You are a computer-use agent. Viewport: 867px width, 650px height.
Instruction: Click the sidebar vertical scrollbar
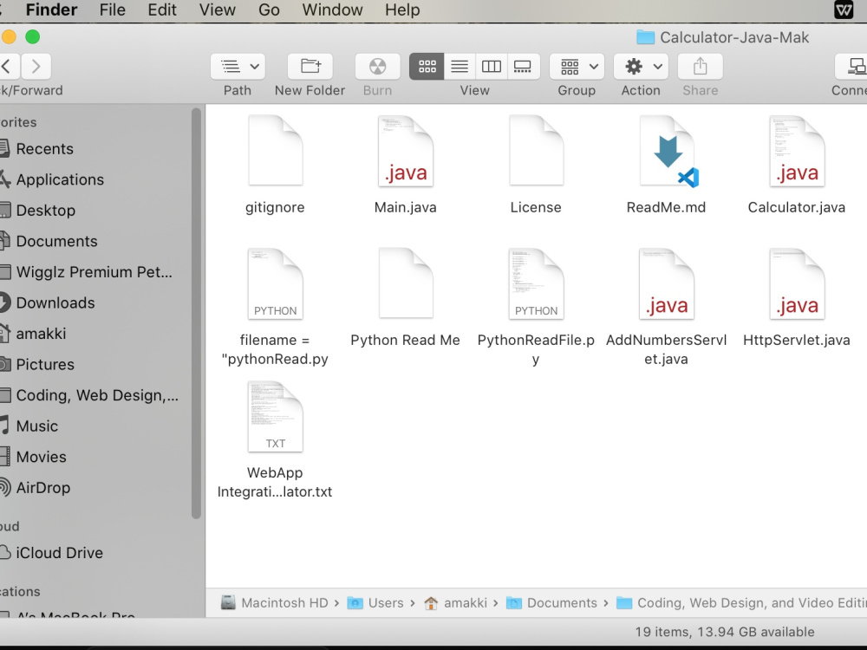coord(196,314)
